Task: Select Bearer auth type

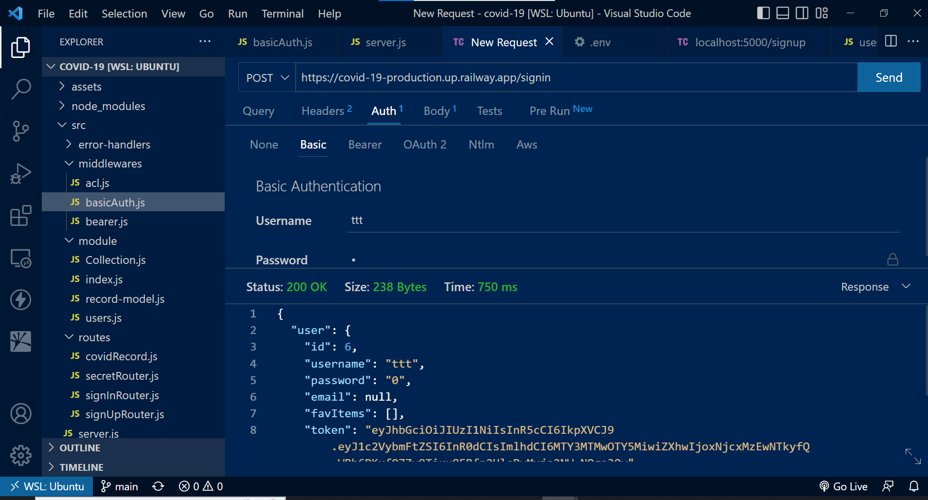Action: pos(365,145)
